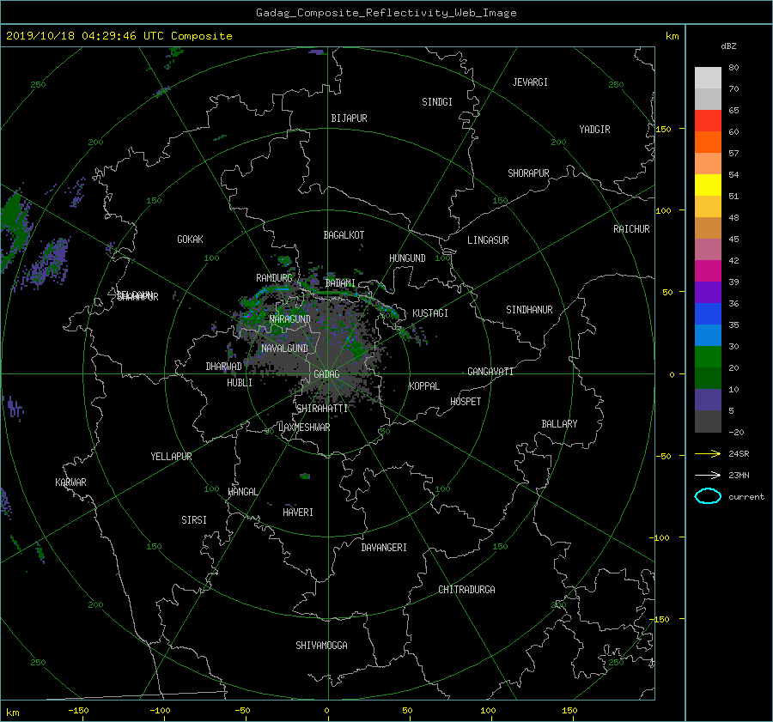Click the SHIRAHATTI city label

click(322, 409)
